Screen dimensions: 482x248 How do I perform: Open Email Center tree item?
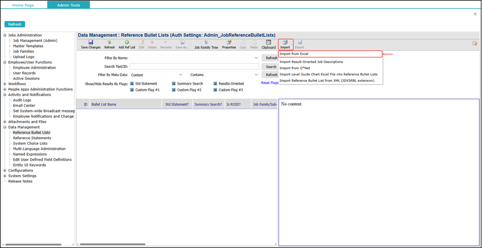click(24, 106)
